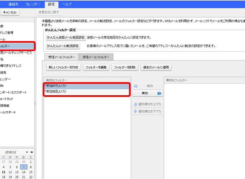The image size is (245, 179).
Task: Open the カレンダー menu tab
Action: tap(33, 4)
